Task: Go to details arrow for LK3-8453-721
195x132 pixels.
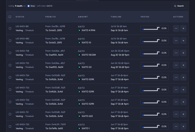Action: [183, 114]
